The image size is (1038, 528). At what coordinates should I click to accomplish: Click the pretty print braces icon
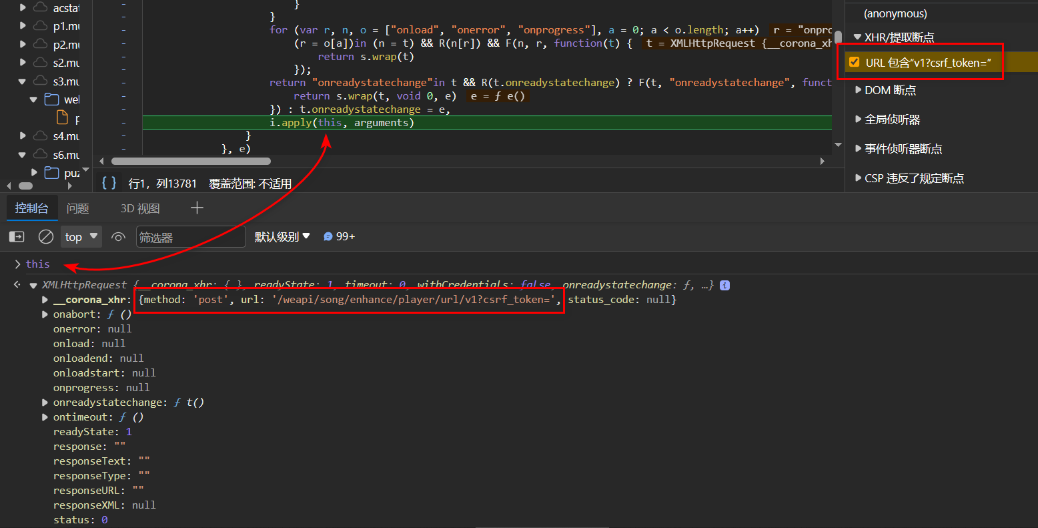click(109, 183)
